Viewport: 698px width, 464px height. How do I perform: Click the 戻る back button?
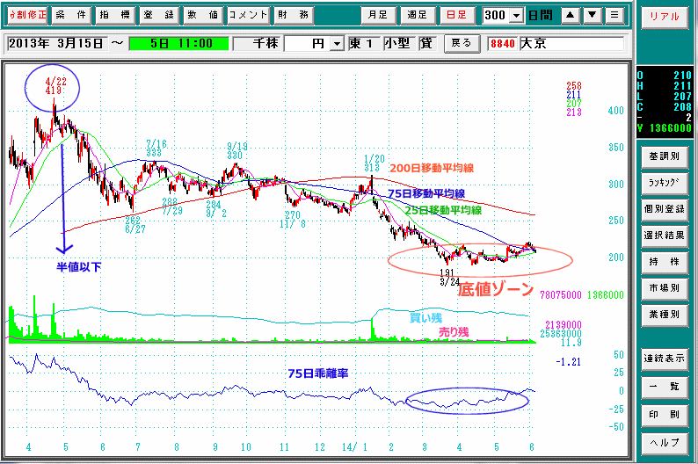[462, 43]
